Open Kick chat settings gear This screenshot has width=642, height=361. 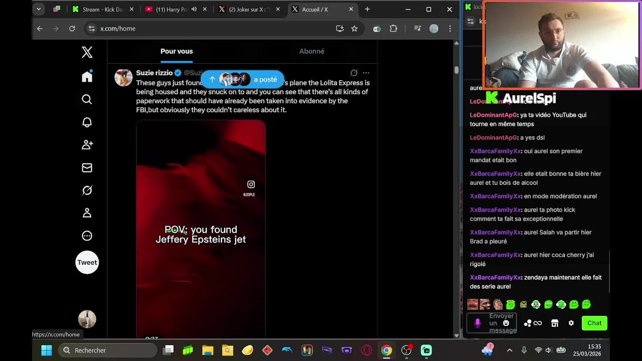(x=571, y=323)
